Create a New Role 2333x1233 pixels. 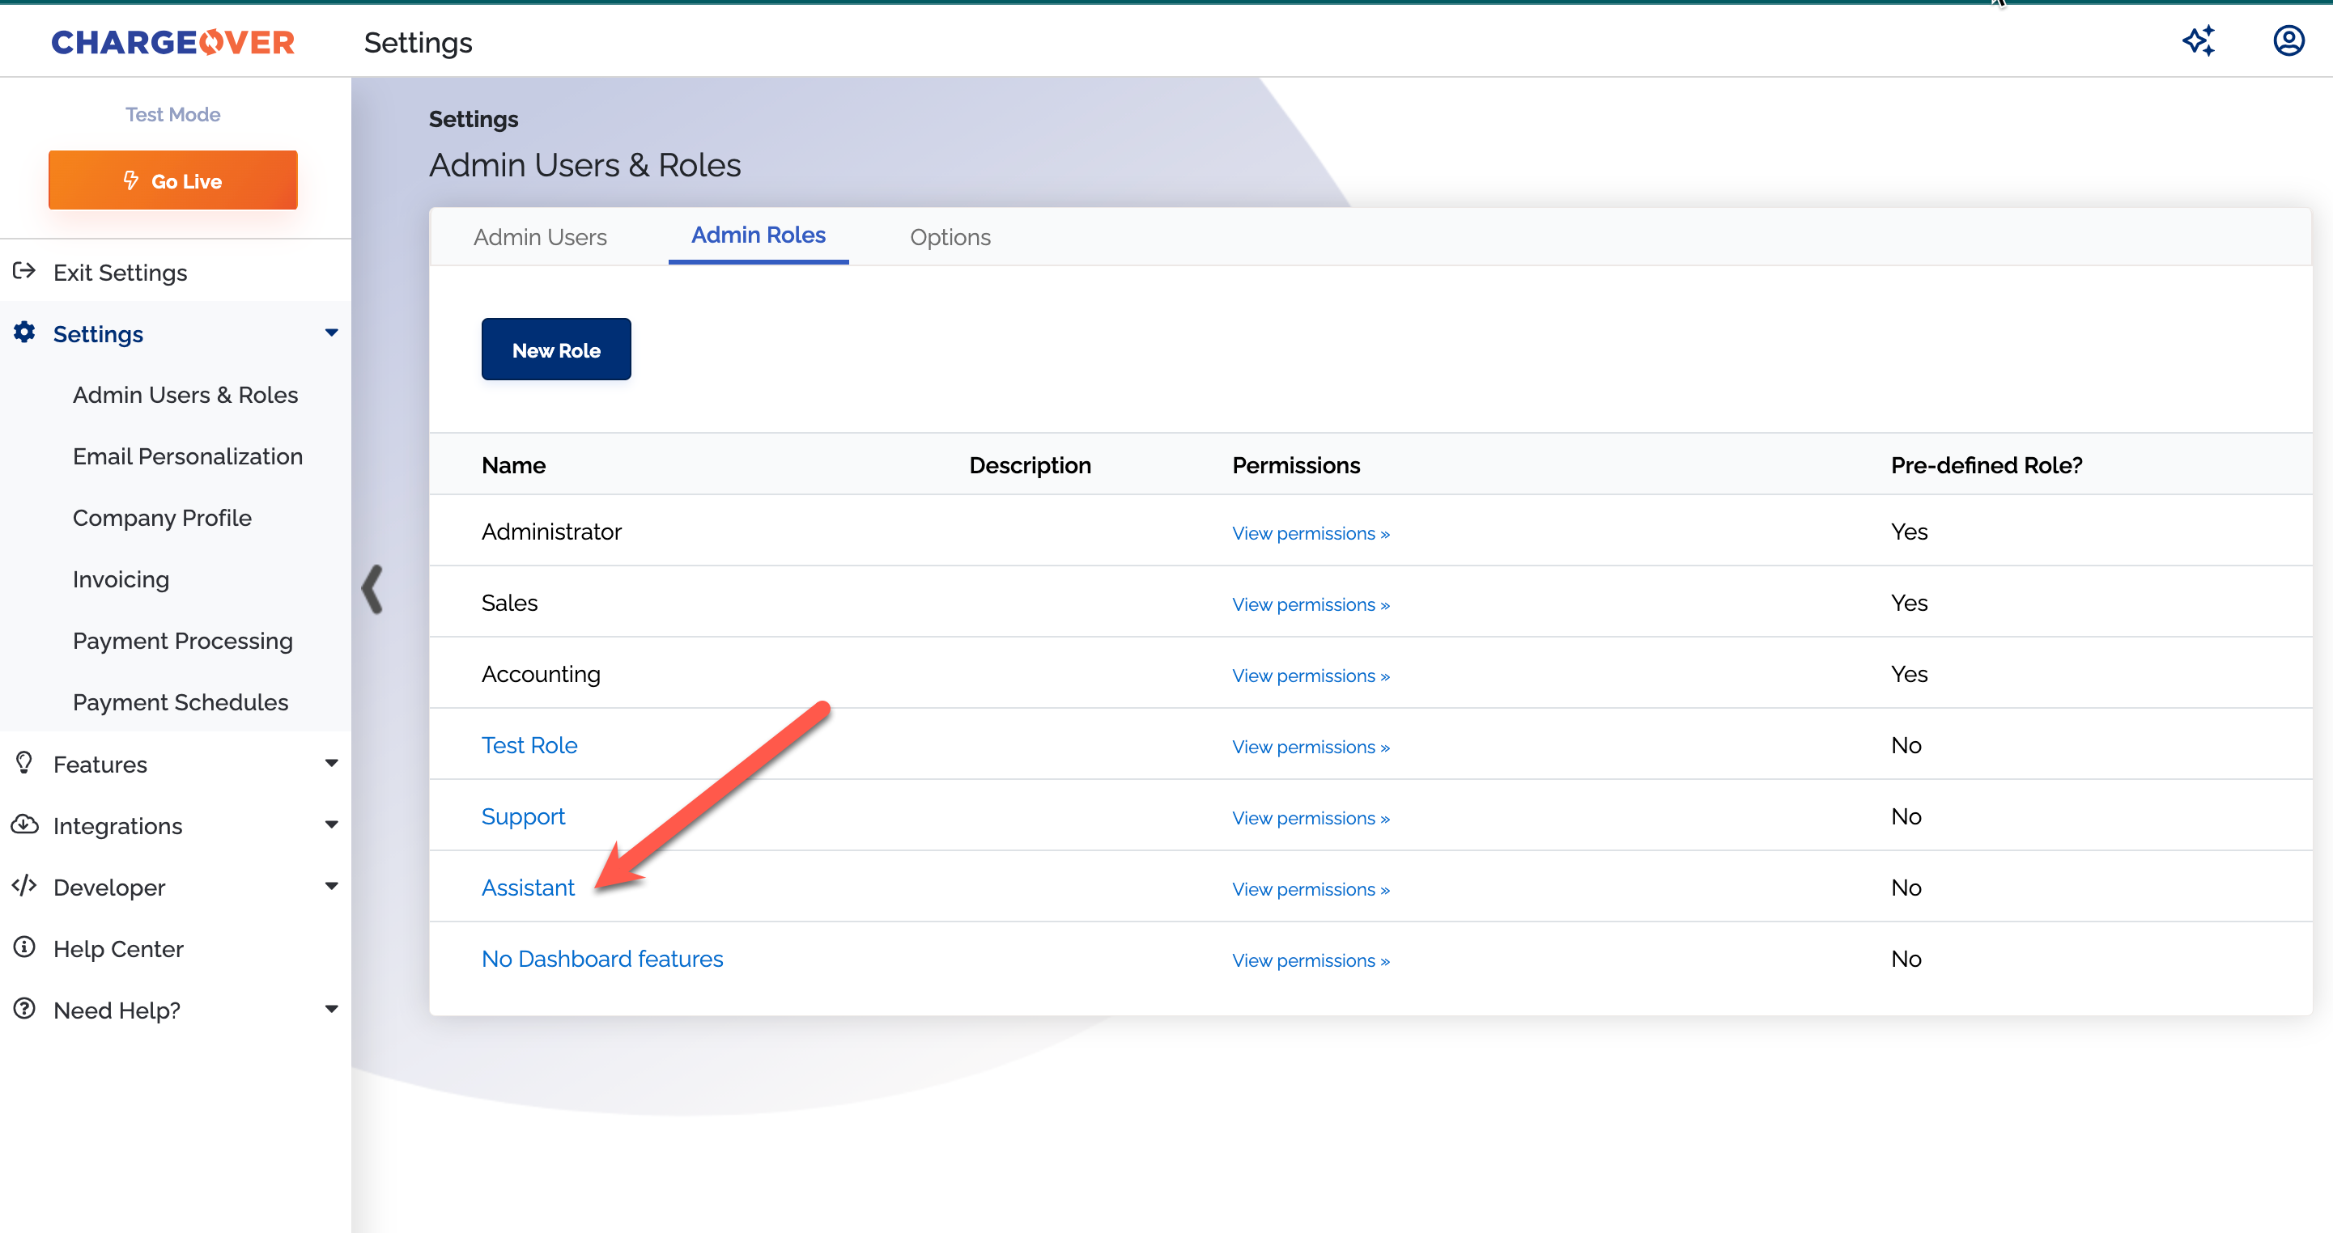tap(556, 350)
